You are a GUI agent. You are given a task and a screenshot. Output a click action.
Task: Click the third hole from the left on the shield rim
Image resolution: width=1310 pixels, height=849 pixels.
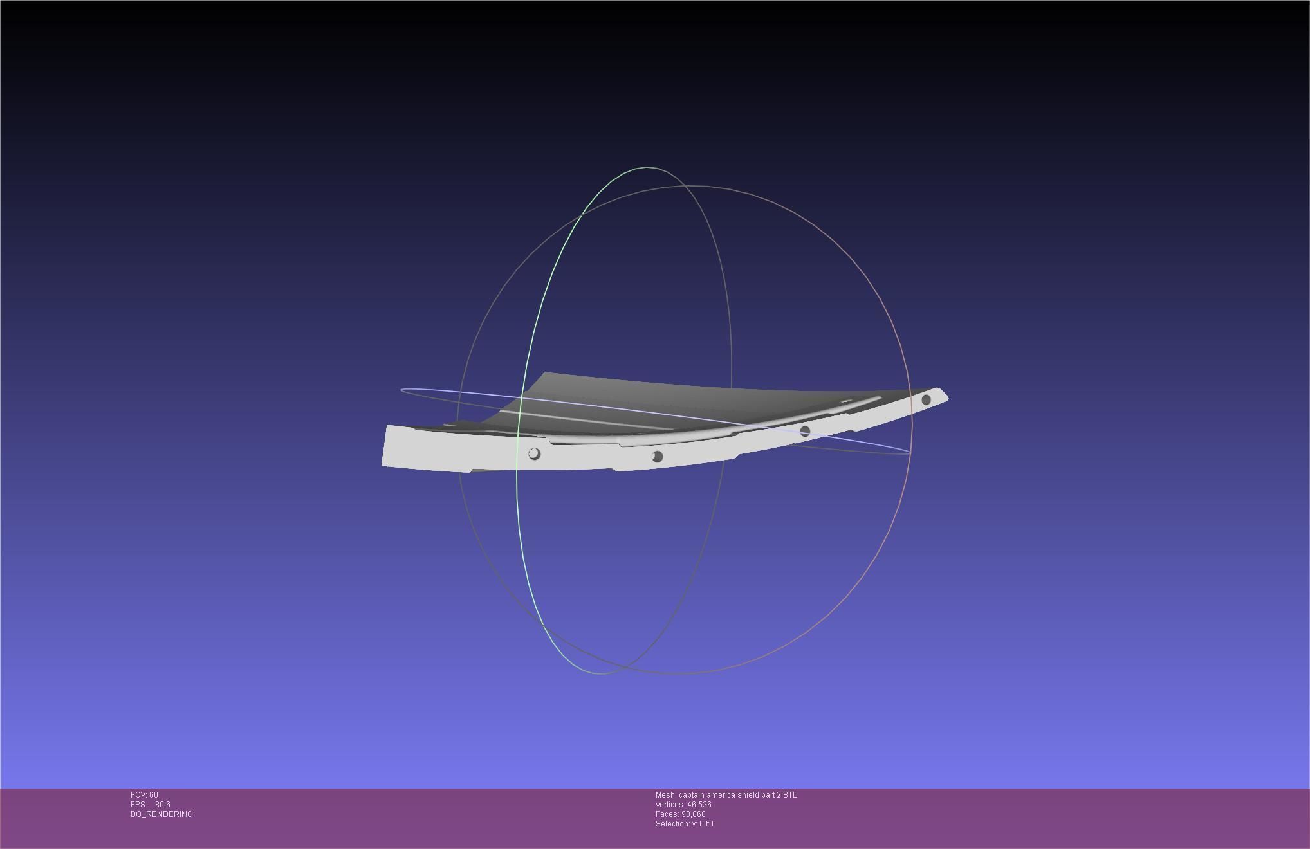[x=805, y=431]
